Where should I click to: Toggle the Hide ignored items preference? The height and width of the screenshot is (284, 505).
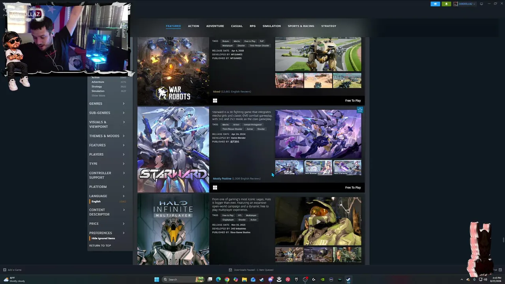pos(103,238)
